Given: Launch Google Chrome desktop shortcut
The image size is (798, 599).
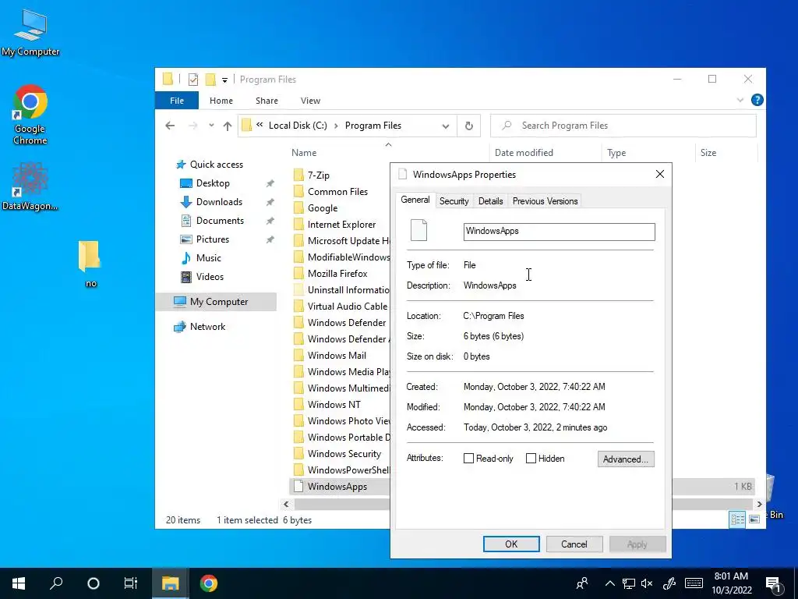Looking at the screenshot, I should (x=30, y=115).
